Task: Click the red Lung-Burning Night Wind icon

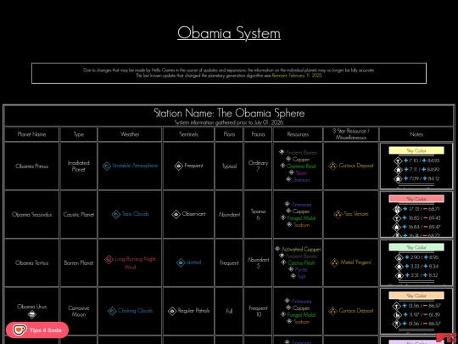Action: coord(109,259)
